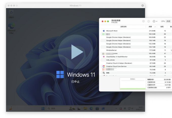Select the WindowServer process row
Screen dimensions: 172x118
[136, 50]
